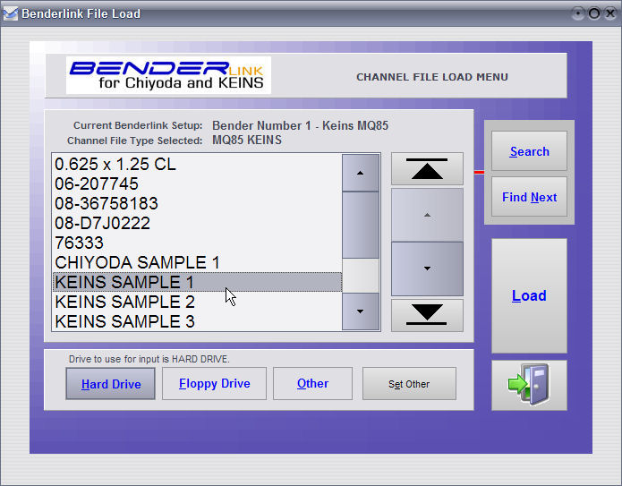The image size is (622, 486).
Task: Select KEINS SAMPLE 2 file
Action: tap(124, 302)
